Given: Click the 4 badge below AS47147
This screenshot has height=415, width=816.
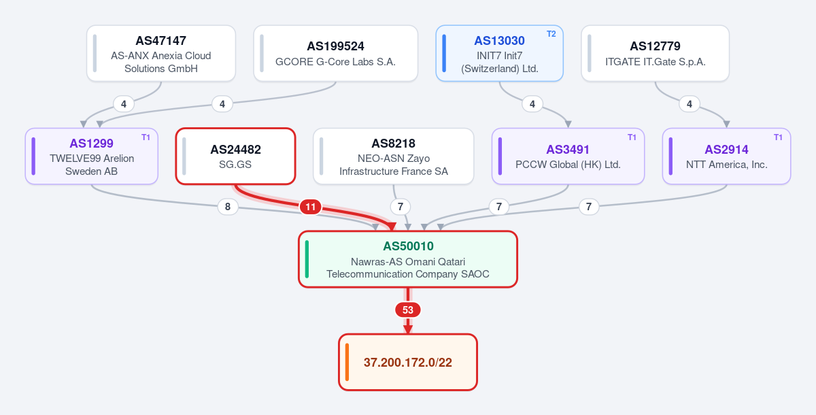Looking at the screenshot, I should click(x=124, y=104).
